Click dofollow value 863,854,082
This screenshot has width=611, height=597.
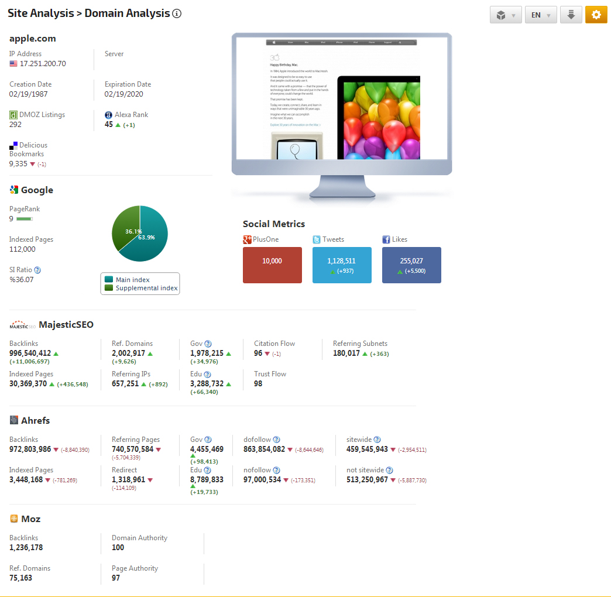264,449
